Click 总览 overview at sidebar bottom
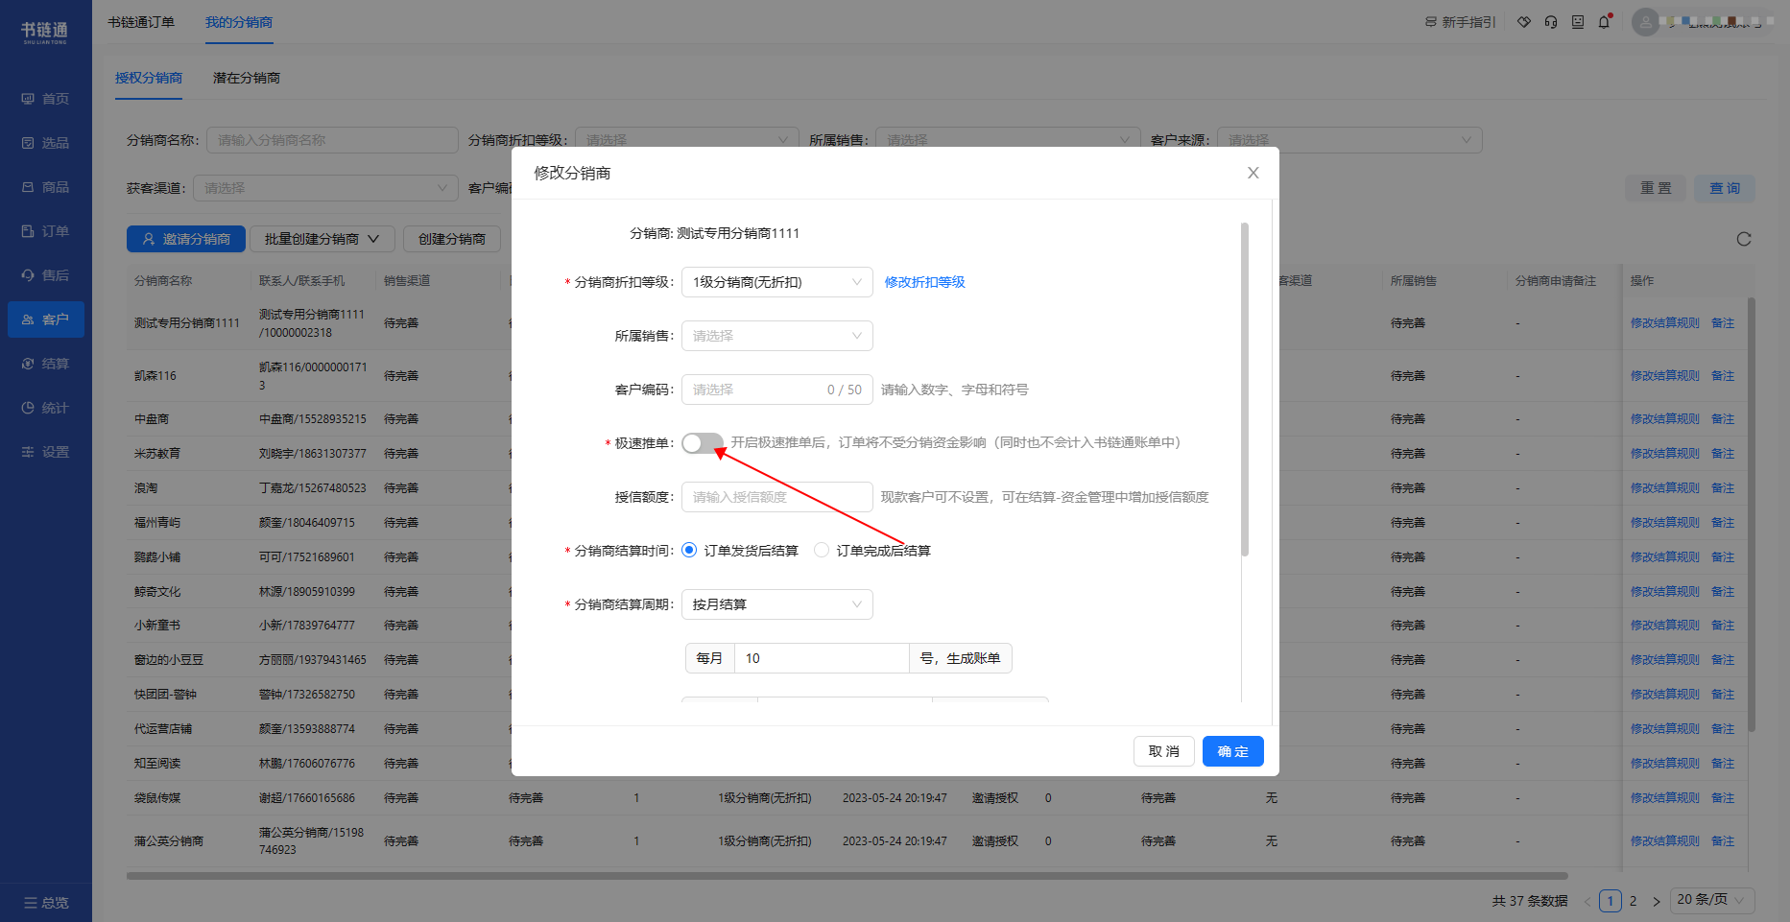 click(x=46, y=903)
